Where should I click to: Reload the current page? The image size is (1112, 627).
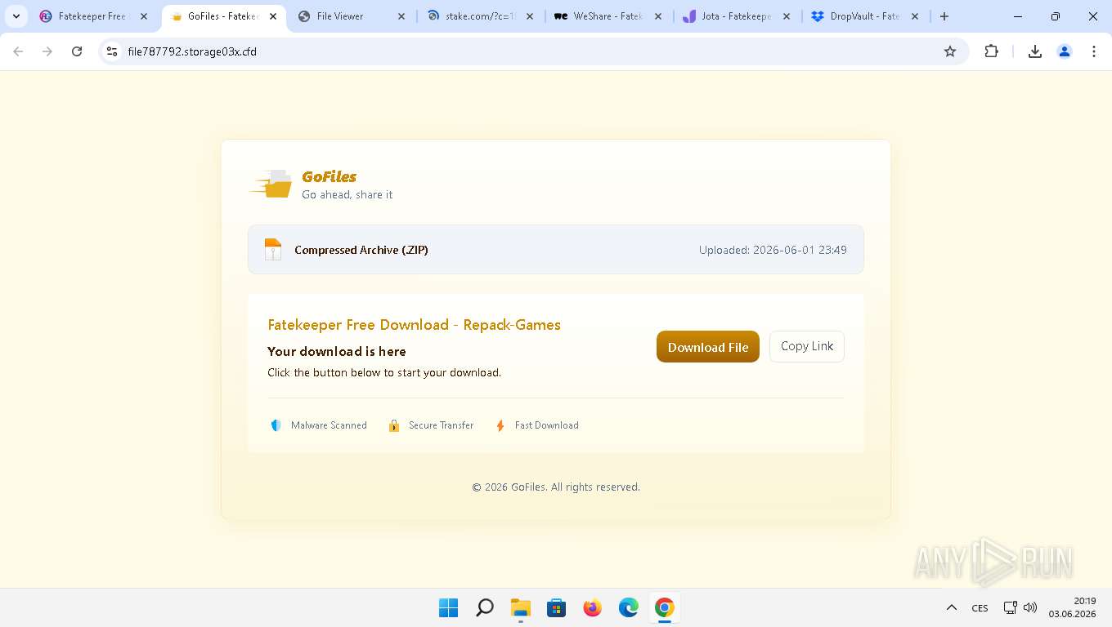coord(77,51)
